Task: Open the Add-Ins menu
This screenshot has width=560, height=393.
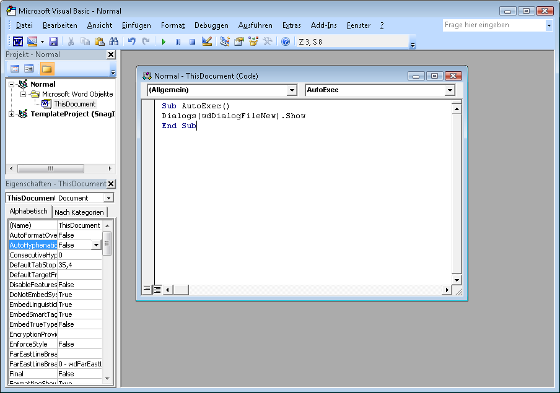Action: click(323, 25)
